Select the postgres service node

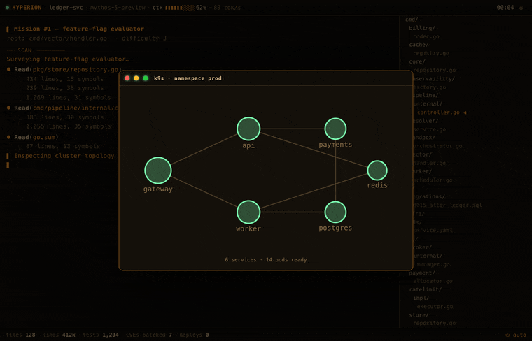[335, 212]
